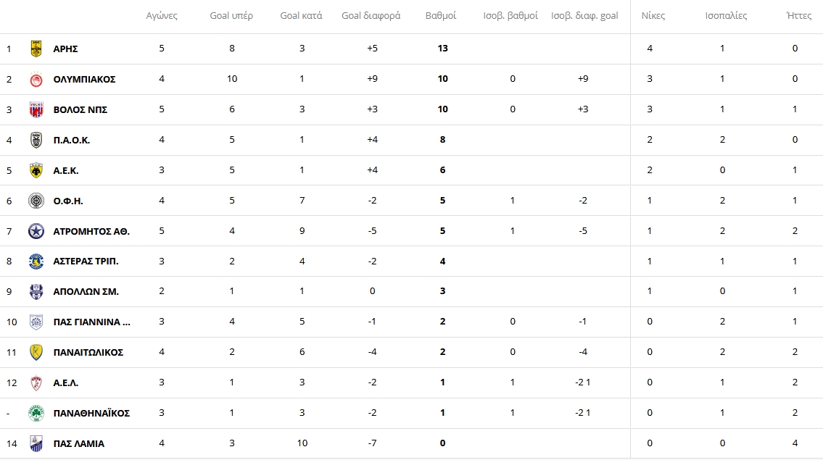Click the ΒΟΛΟΣ ΝΠΣ club badge

pos(36,109)
